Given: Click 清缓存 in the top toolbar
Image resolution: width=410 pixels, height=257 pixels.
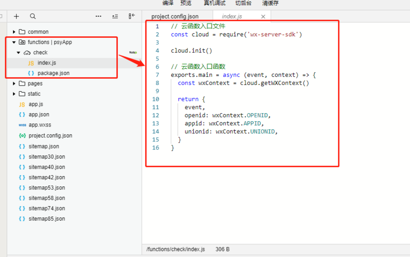Looking at the screenshot, I should click(x=271, y=3).
